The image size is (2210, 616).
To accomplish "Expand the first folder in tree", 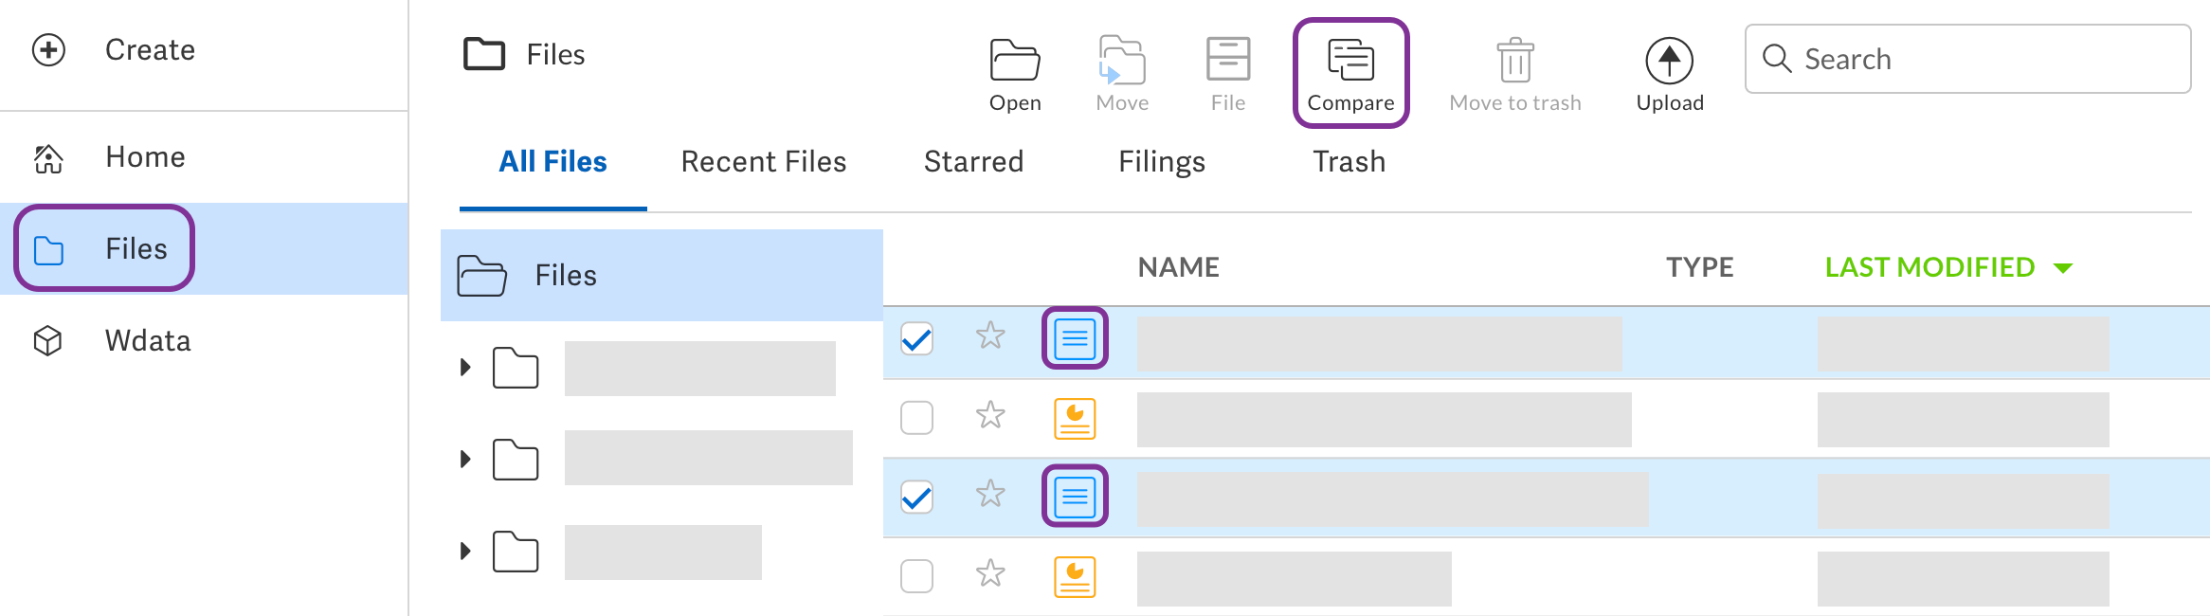I will tap(465, 368).
